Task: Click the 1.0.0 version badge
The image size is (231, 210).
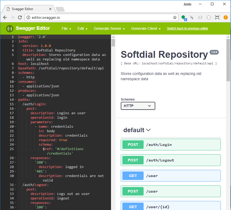Action: [214, 52]
